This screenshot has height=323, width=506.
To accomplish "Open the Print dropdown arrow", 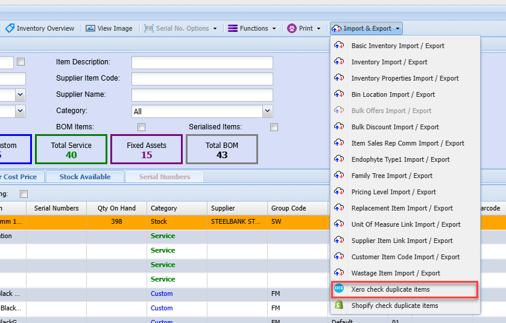I will (319, 28).
